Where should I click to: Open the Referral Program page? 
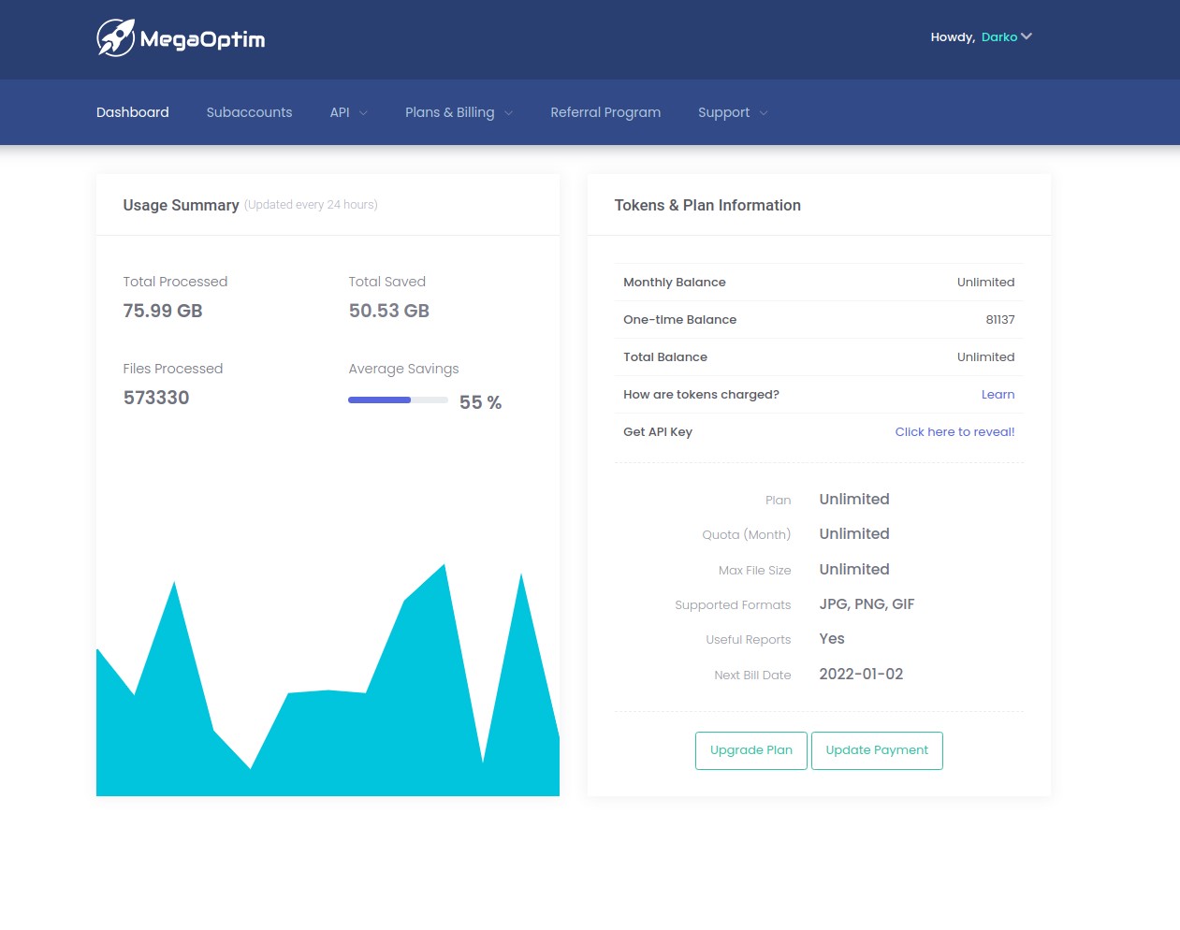[605, 112]
